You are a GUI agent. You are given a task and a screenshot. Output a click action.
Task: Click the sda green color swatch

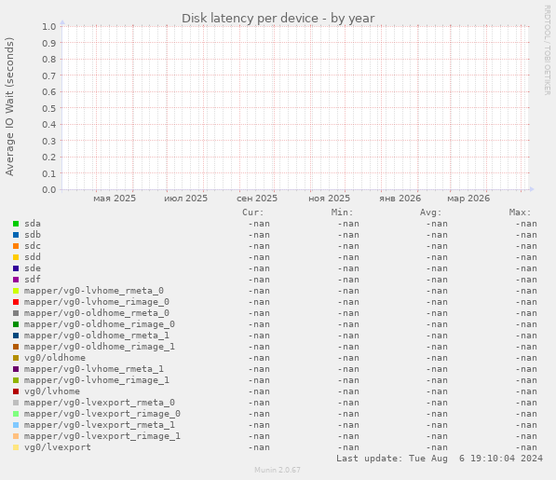(16, 224)
